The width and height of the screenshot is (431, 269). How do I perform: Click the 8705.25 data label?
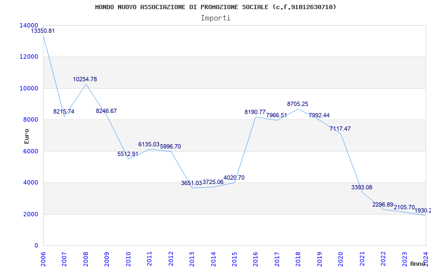click(x=298, y=104)
